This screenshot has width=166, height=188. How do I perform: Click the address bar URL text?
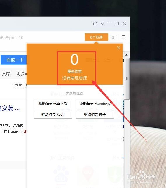coord(12,38)
